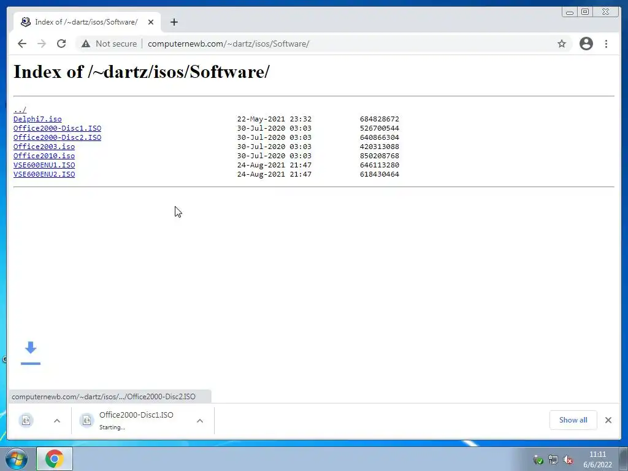Restore the Chrome window size button
This screenshot has height=471, width=628.
[x=584, y=12]
